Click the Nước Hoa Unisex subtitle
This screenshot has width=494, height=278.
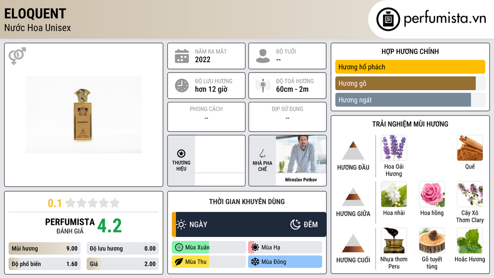38,28
